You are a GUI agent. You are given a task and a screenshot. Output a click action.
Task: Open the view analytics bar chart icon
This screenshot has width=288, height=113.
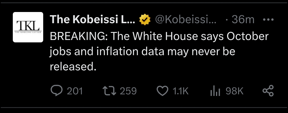tap(215, 91)
